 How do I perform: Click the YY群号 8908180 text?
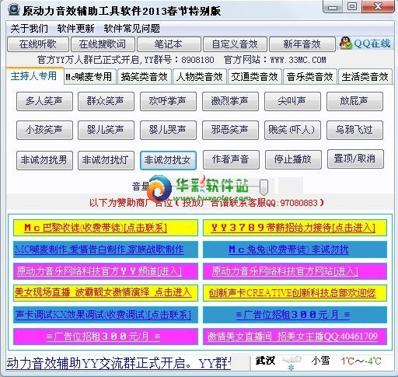(179, 60)
